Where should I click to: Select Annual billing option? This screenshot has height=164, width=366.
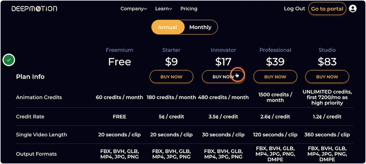167,27
